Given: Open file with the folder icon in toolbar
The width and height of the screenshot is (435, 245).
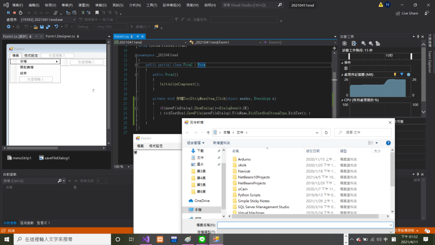Looking at the screenshot, I should 36,27.
